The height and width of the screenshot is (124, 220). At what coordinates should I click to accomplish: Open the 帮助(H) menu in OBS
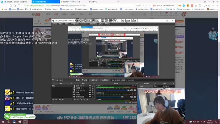107,24
